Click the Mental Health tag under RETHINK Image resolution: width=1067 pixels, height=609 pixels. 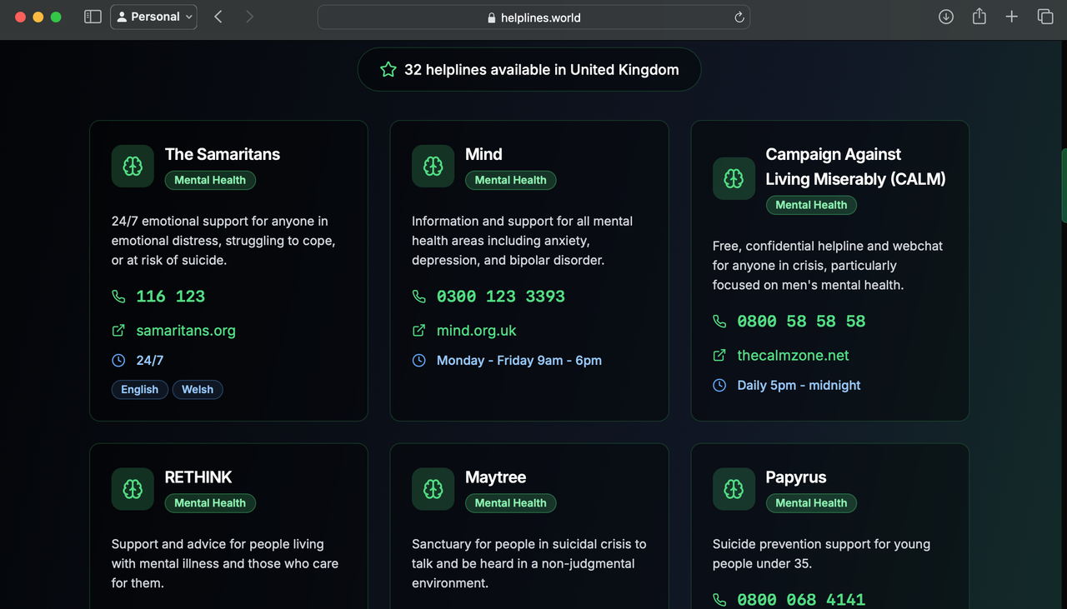[x=210, y=503]
